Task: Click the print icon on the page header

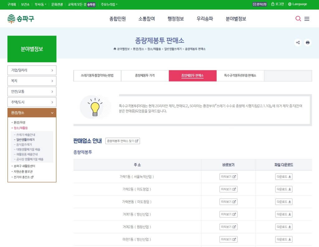Action: click(x=307, y=43)
